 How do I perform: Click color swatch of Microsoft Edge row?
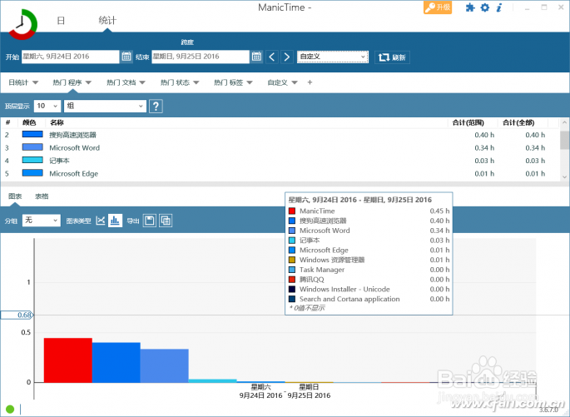pos(32,173)
